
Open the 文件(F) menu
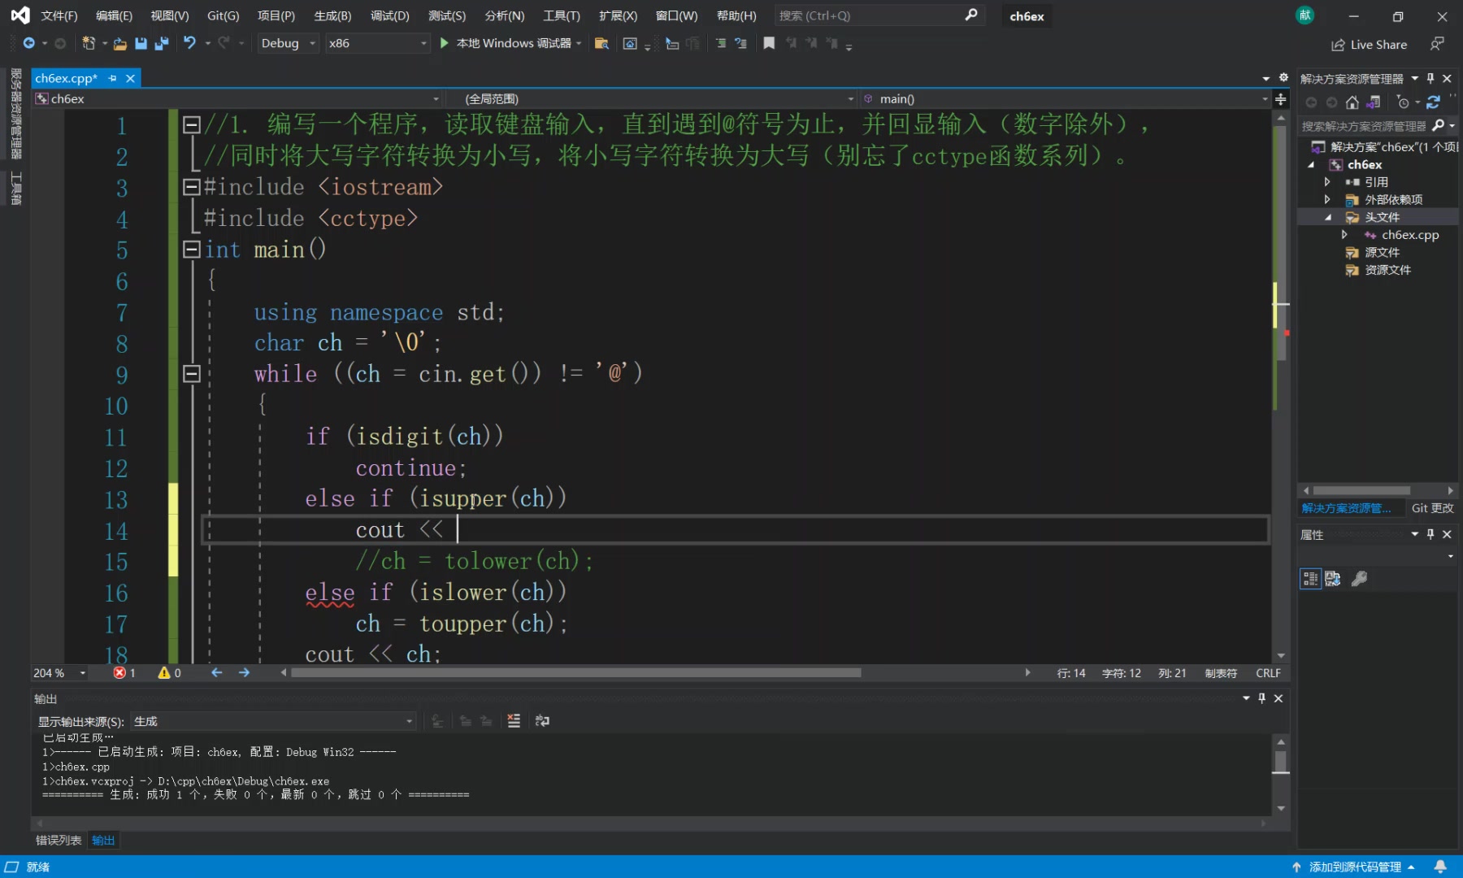(x=59, y=15)
